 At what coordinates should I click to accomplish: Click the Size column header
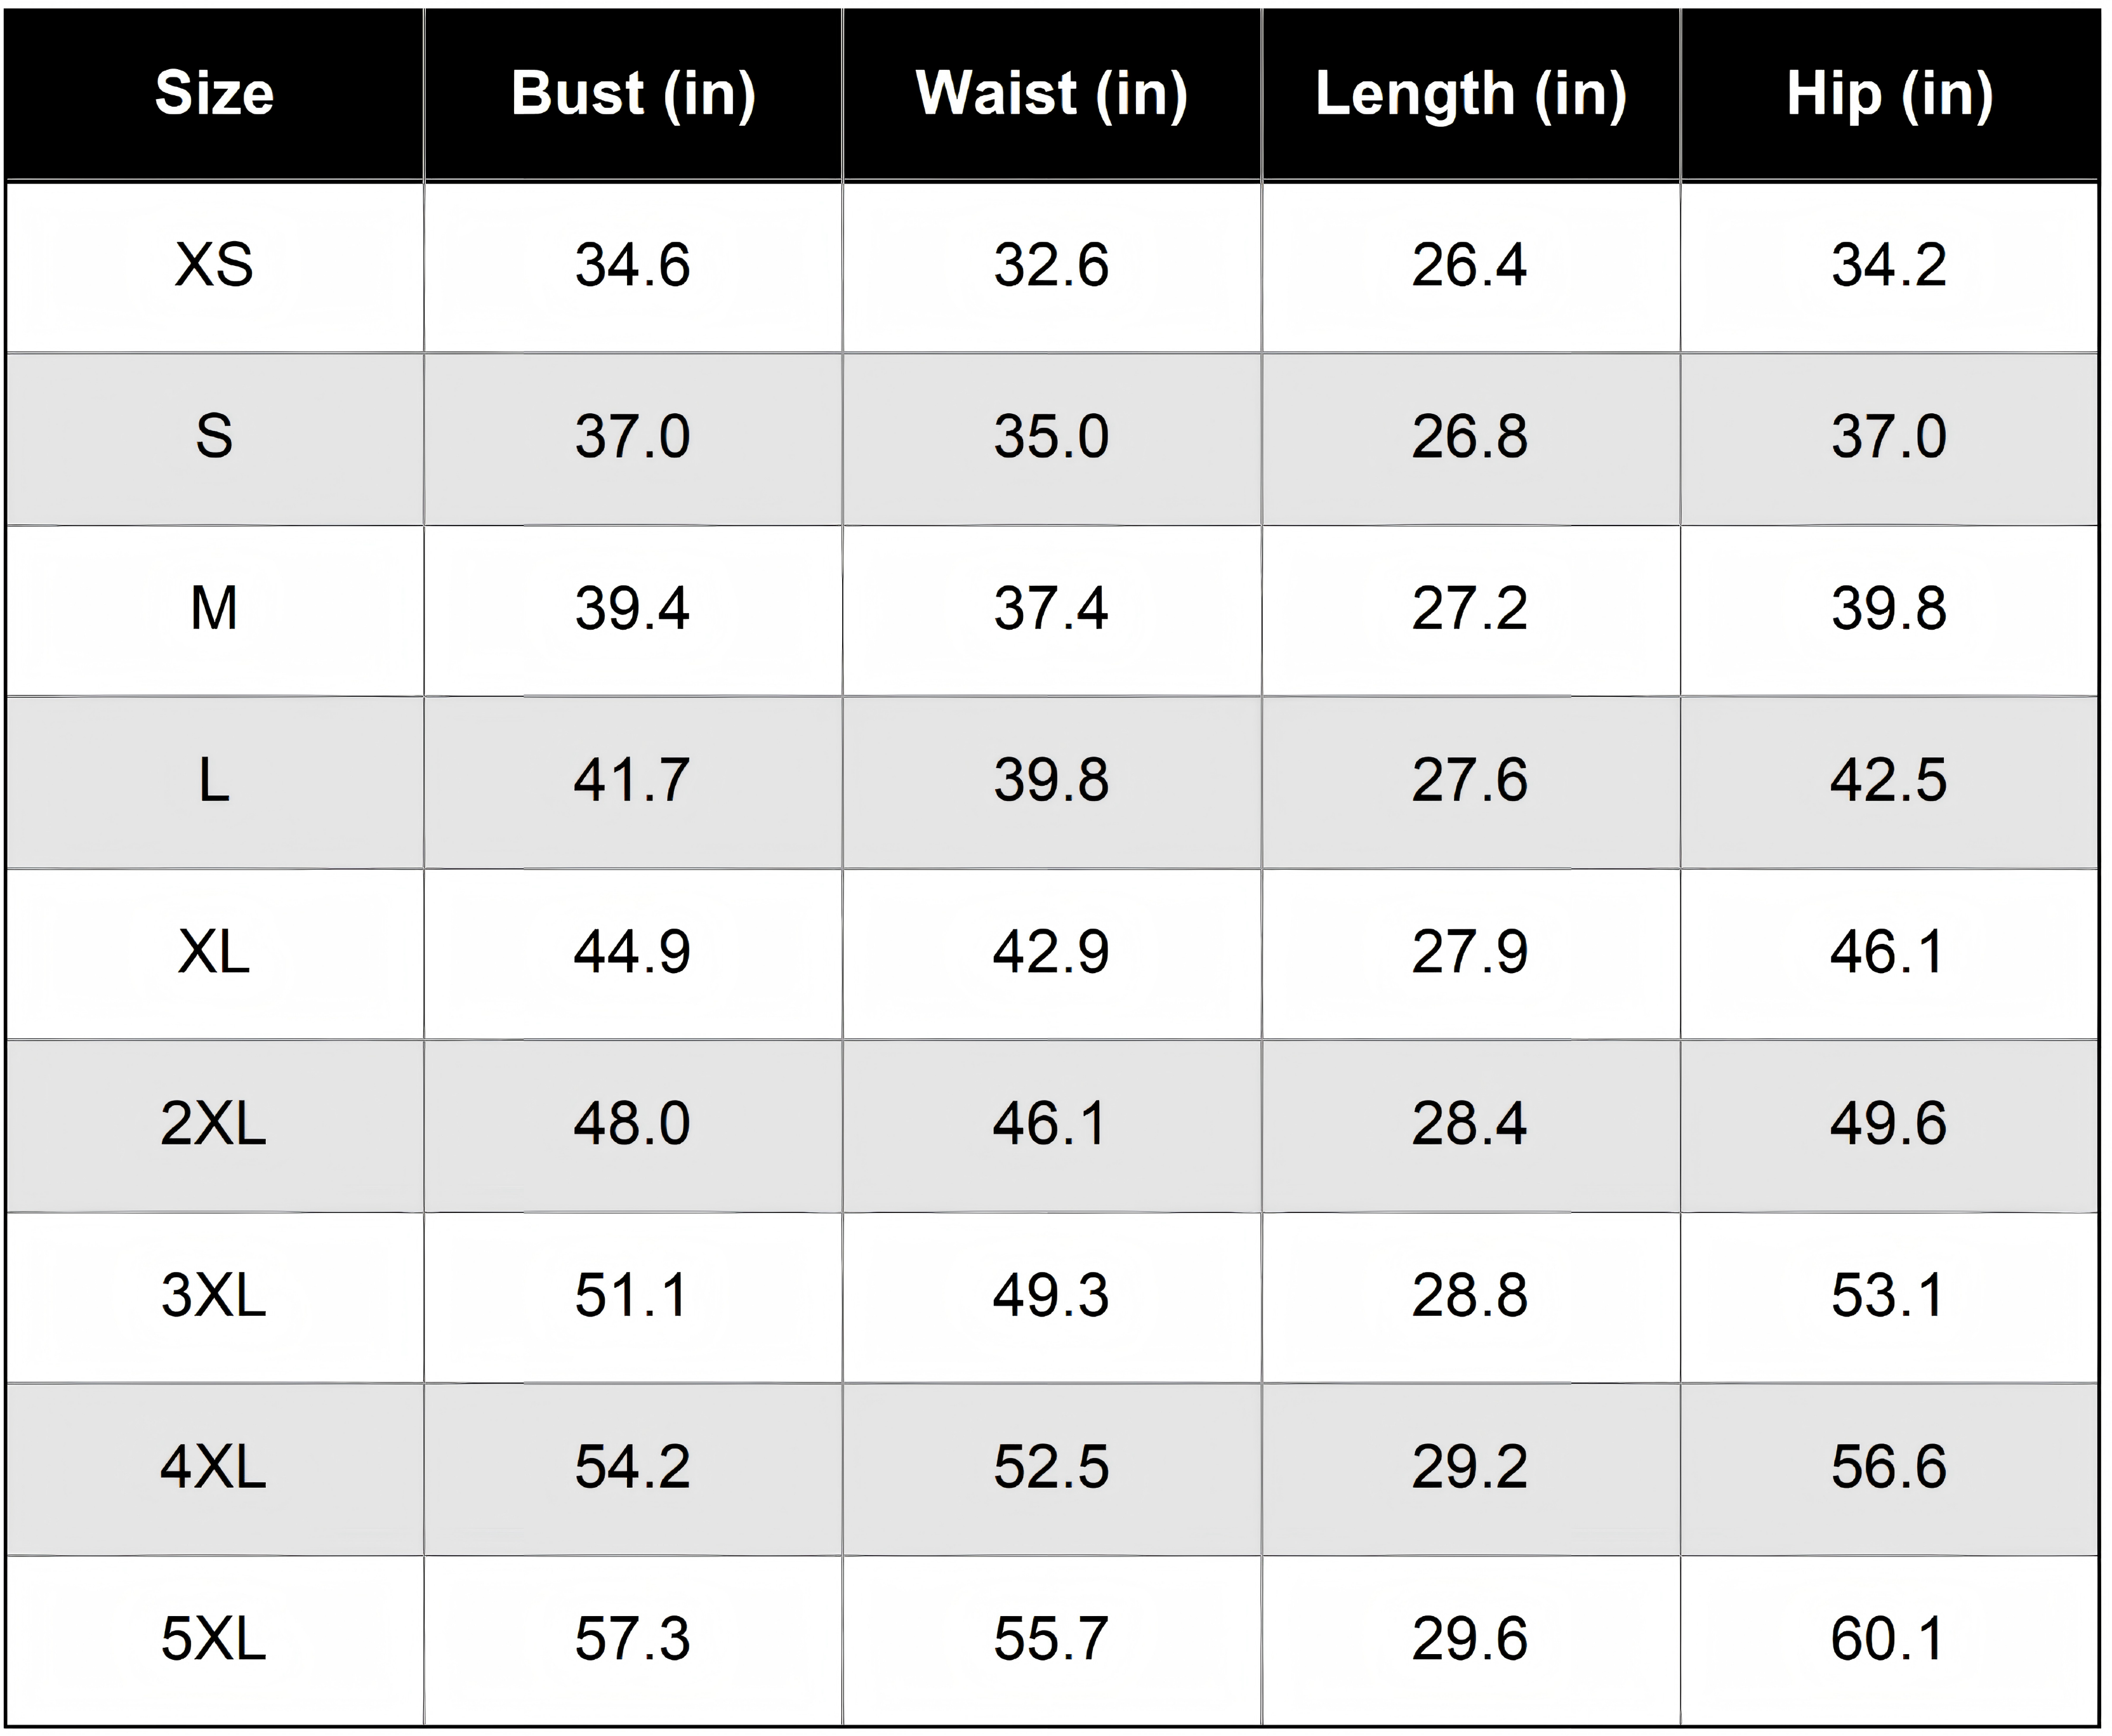214,94
